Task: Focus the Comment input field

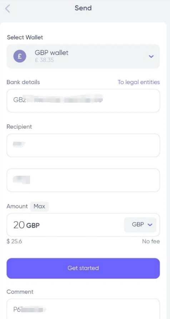Action: pyautogui.click(x=83, y=309)
